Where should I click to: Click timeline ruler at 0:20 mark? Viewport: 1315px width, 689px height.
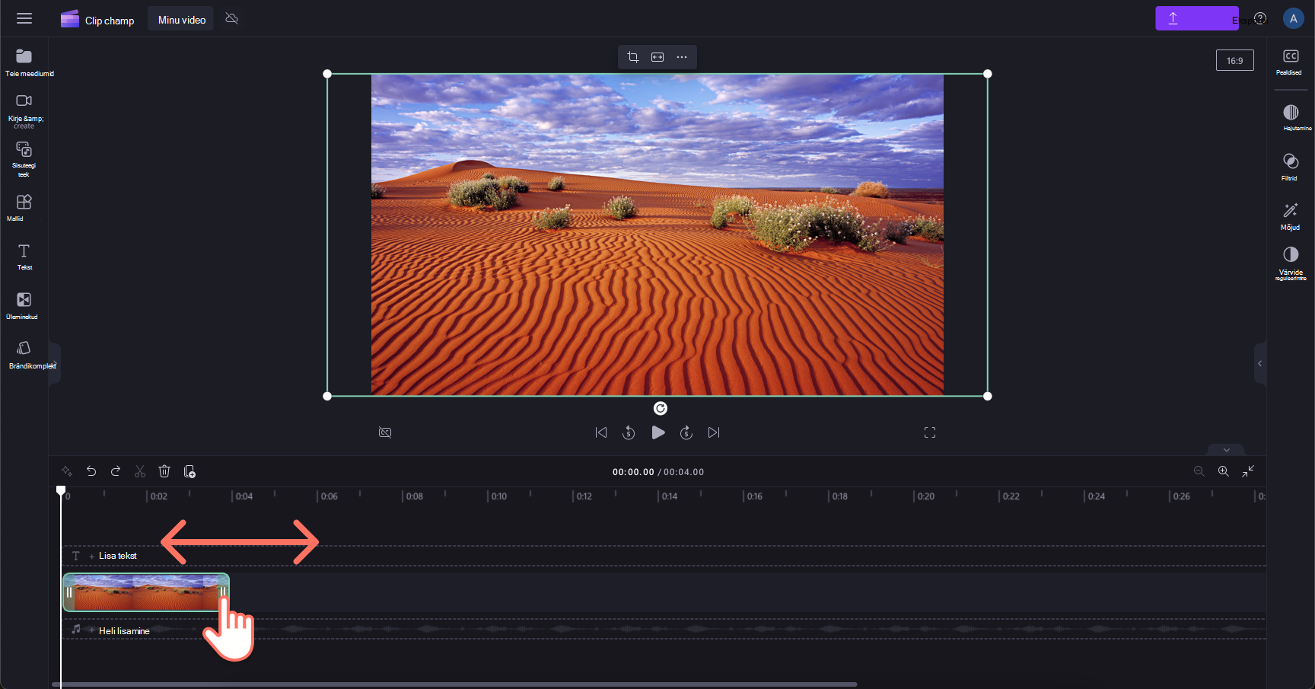click(925, 496)
